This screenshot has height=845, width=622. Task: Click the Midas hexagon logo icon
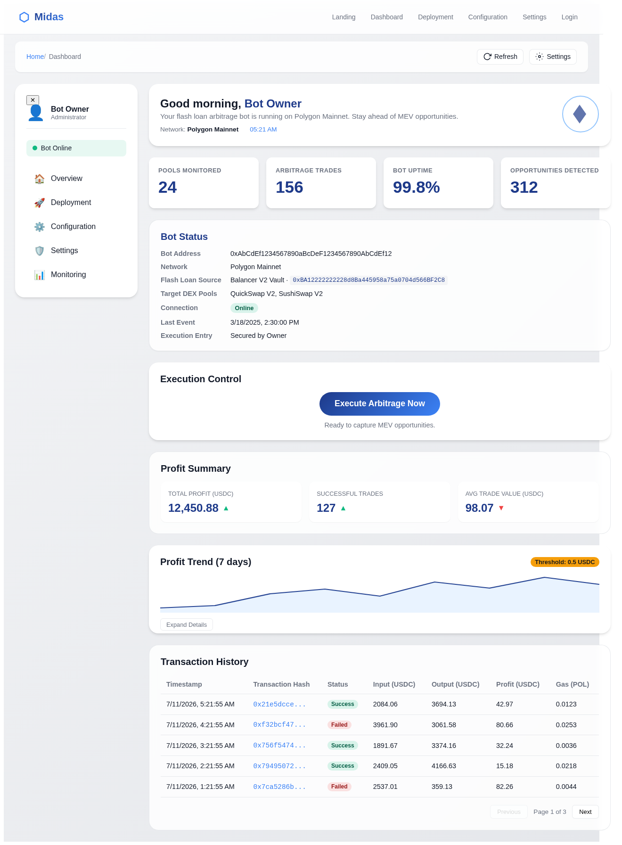coord(24,17)
